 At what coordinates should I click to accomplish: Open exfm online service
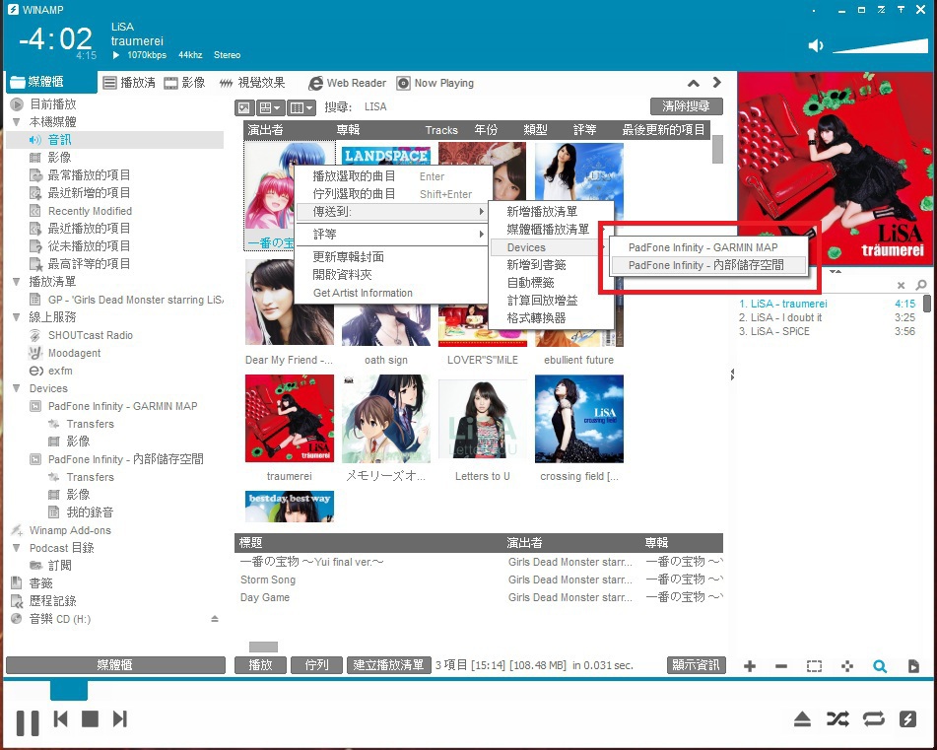tap(60, 371)
